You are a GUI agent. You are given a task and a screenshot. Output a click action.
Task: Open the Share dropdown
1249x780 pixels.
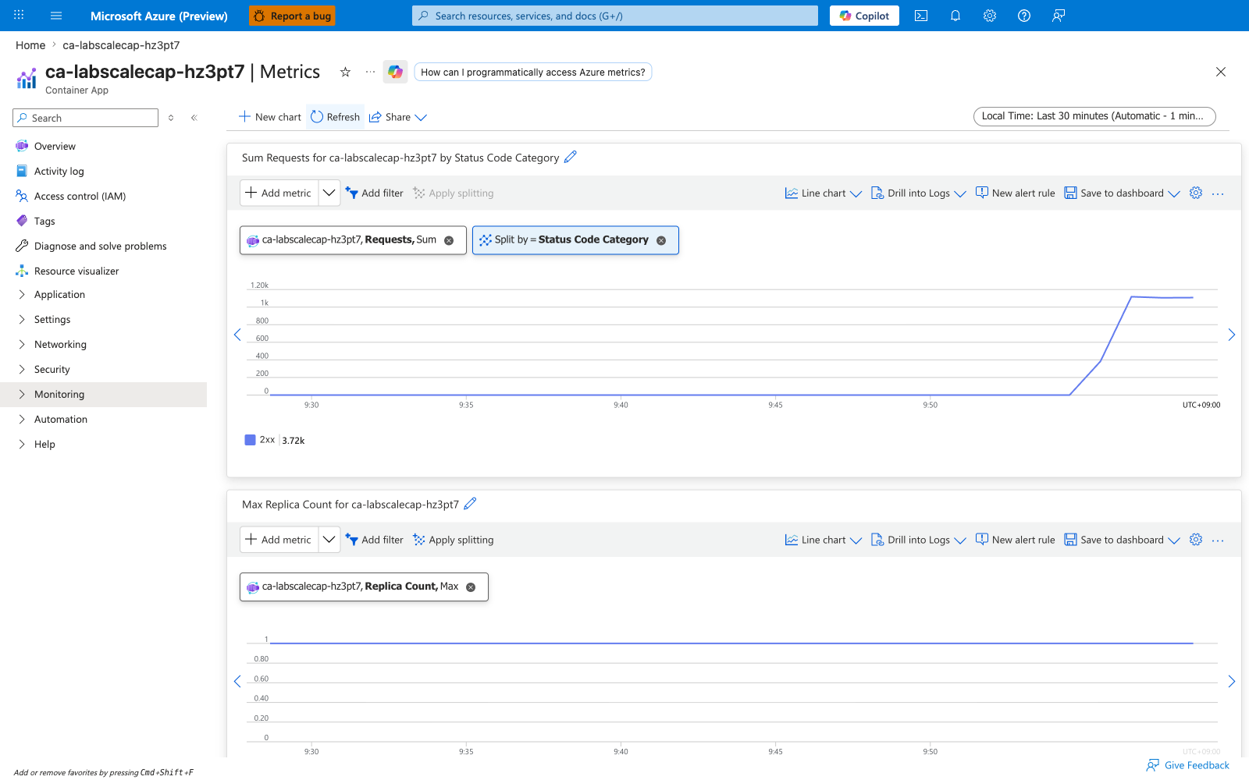tap(398, 117)
